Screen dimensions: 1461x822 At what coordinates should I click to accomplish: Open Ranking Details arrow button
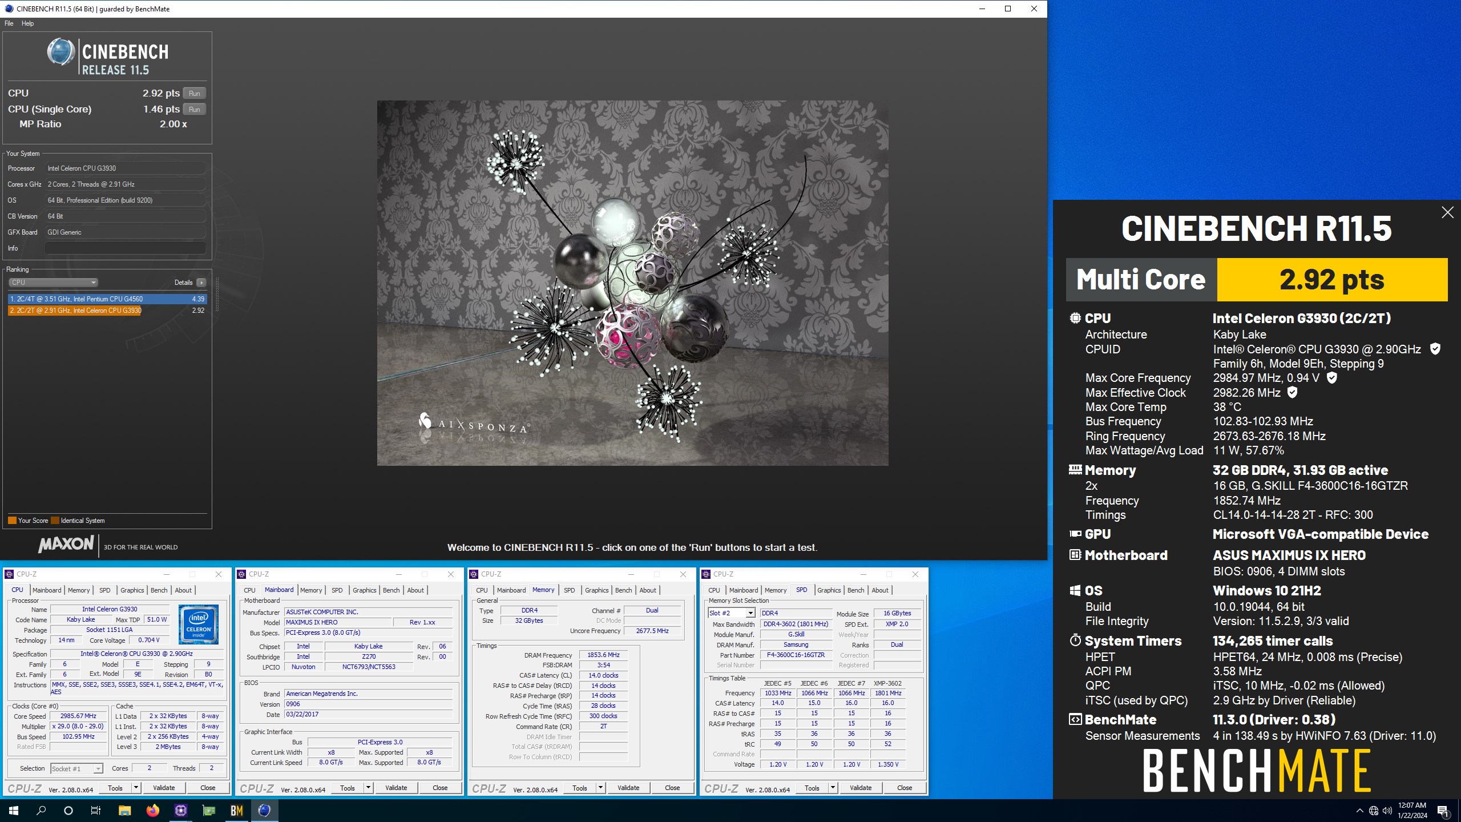click(x=201, y=283)
